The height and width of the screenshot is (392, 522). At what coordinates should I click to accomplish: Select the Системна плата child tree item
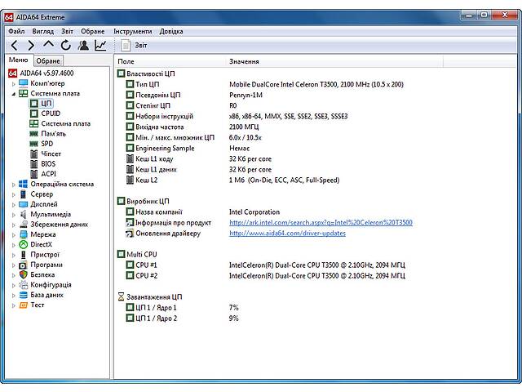pyautogui.click(x=65, y=123)
